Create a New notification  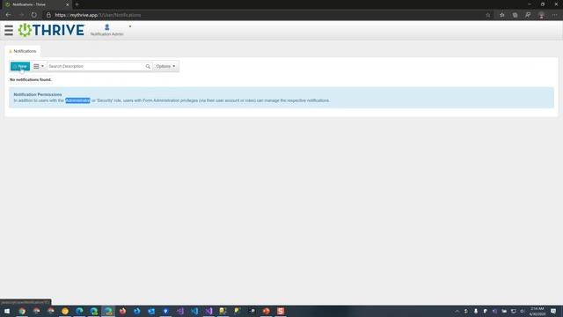pyautogui.click(x=20, y=66)
